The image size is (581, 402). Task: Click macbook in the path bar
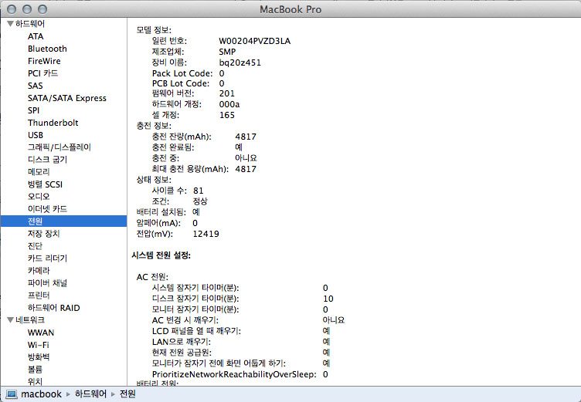[x=41, y=394]
